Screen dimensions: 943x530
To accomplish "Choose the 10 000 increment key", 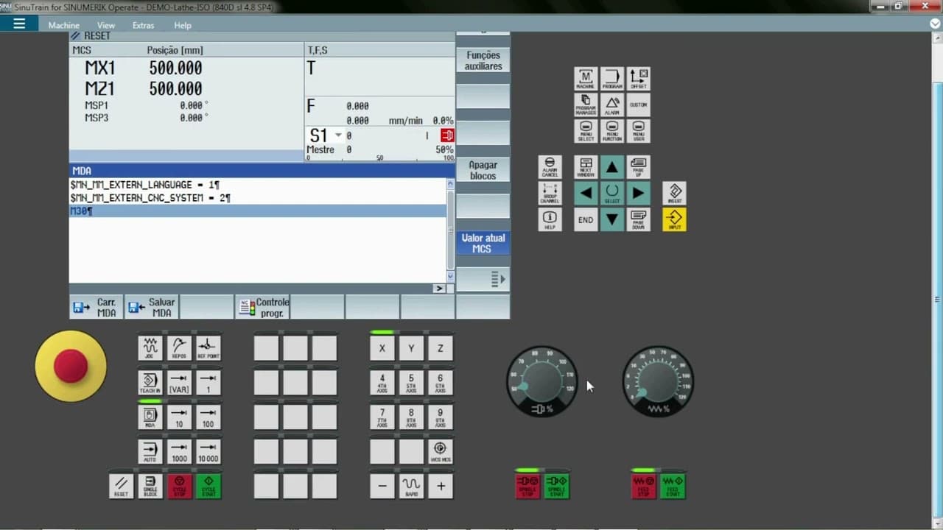I will pos(208,451).
